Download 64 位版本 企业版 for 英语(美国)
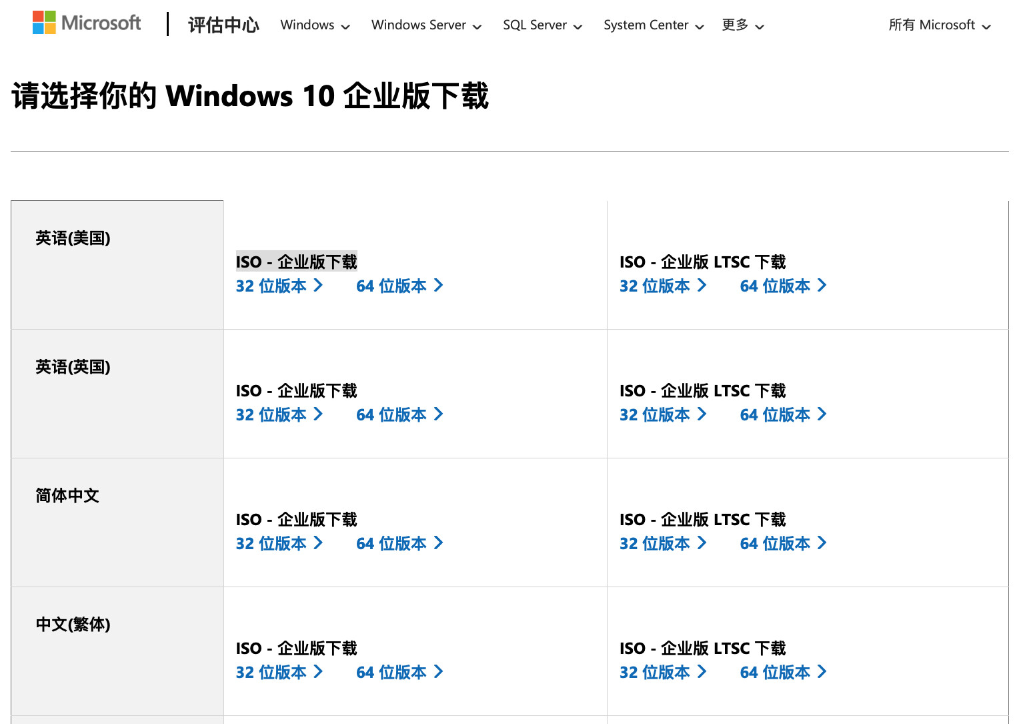This screenshot has width=1015, height=724. [400, 286]
